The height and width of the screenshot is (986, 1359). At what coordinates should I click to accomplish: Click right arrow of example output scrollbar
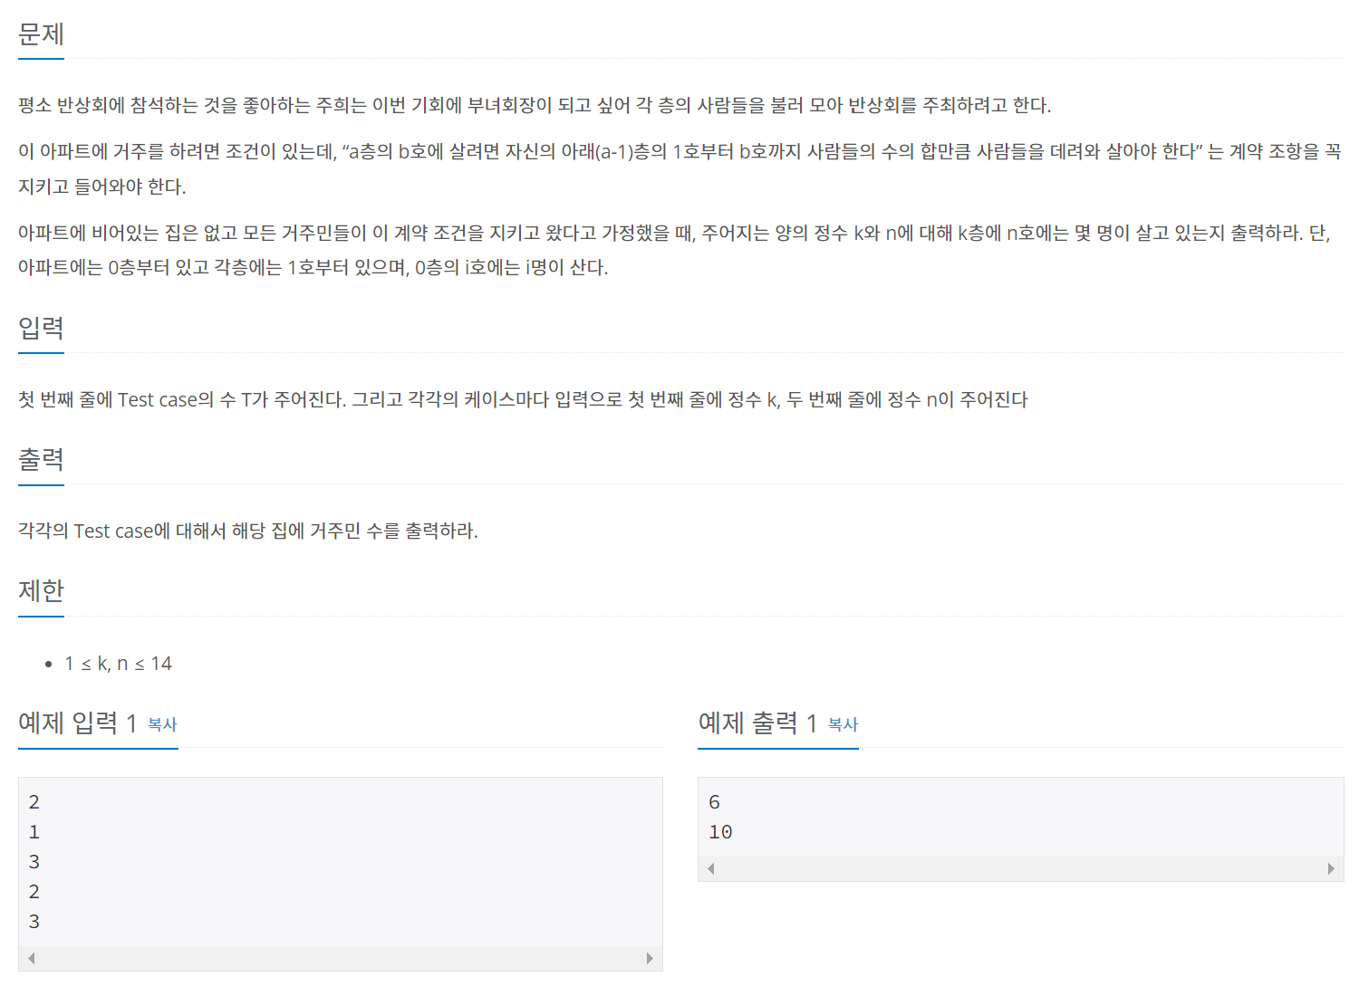tap(1331, 868)
